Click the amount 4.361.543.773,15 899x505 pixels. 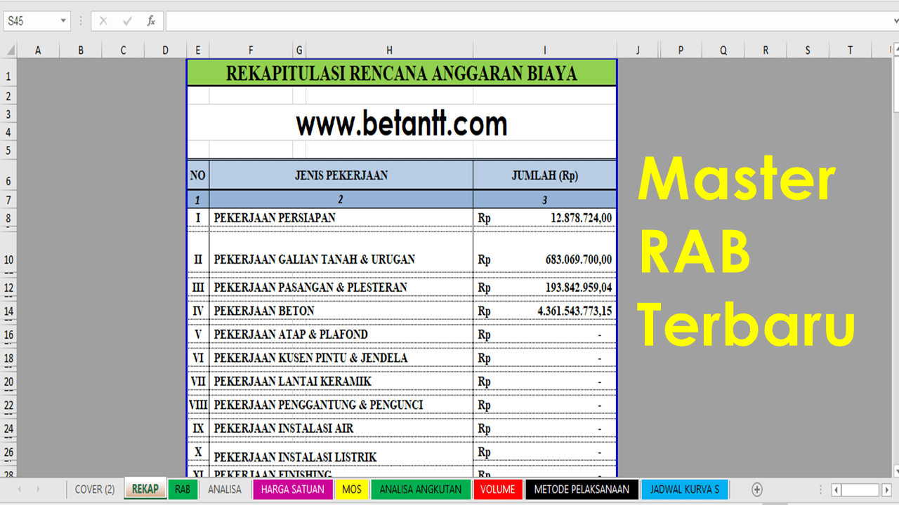tap(575, 311)
